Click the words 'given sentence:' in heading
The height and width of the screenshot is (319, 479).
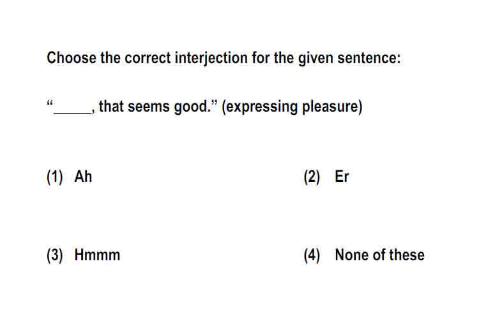tap(349, 58)
